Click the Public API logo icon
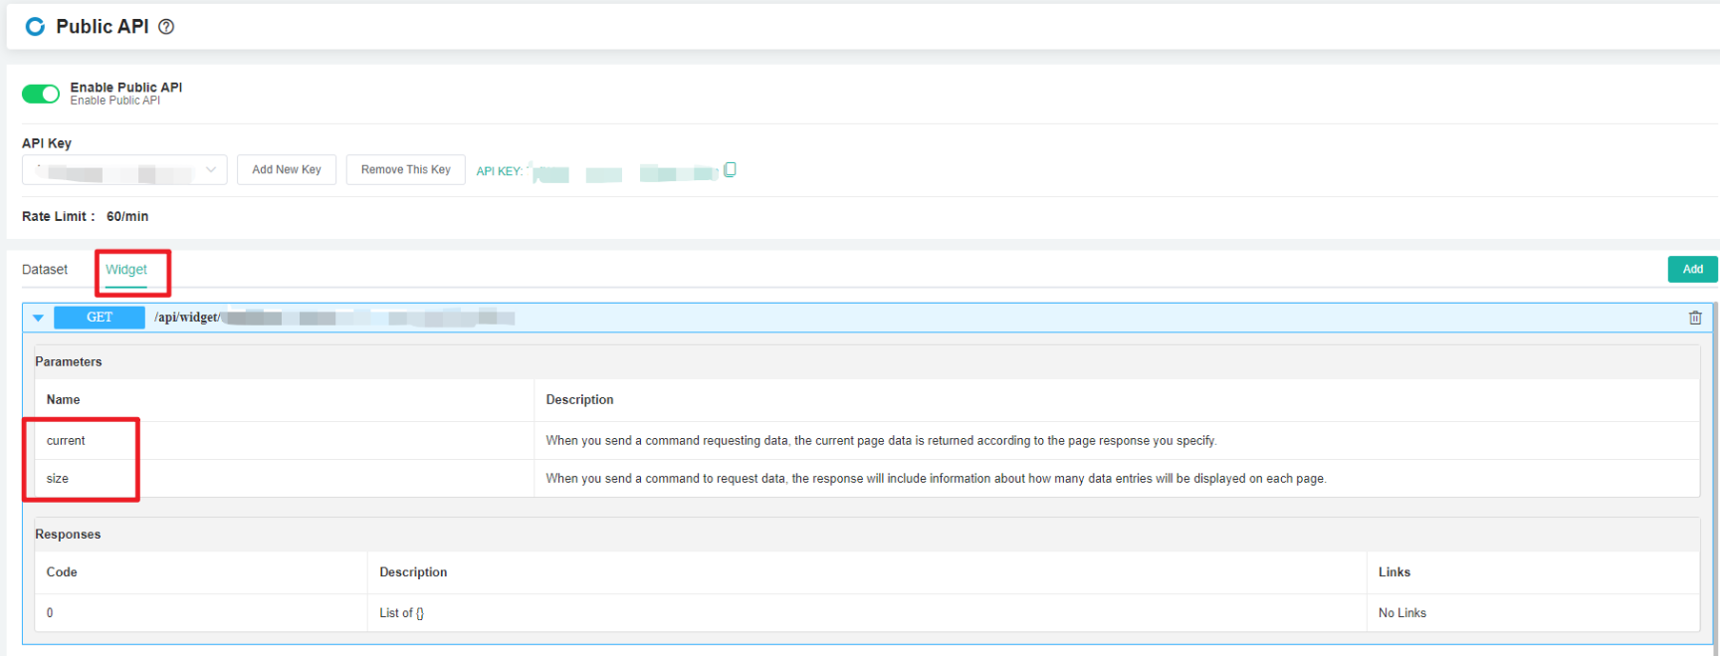This screenshot has width=1720, height=656. coord(35,27)
